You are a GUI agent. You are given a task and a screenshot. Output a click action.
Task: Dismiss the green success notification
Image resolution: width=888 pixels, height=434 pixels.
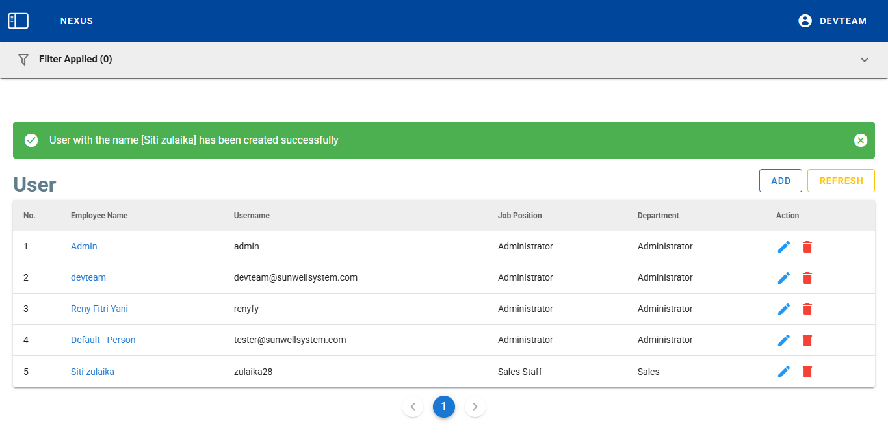[860, 140]
